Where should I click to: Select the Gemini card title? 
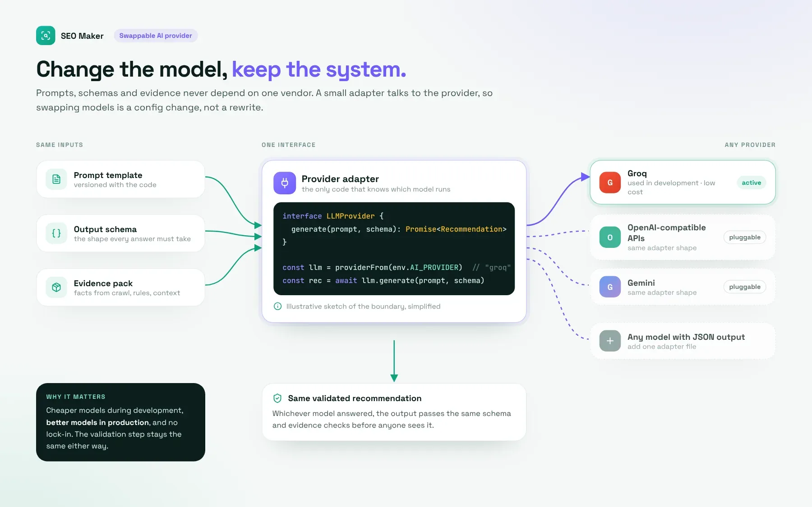(641, 283)
